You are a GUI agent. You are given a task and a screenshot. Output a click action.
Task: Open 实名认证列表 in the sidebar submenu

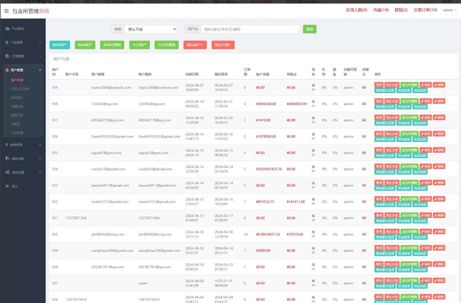[x=20, y=89]
